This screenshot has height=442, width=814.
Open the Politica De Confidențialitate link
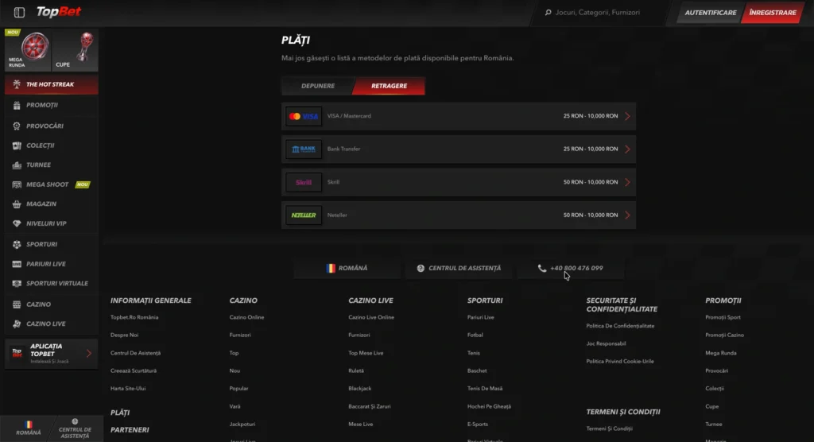tap(620, 326)
